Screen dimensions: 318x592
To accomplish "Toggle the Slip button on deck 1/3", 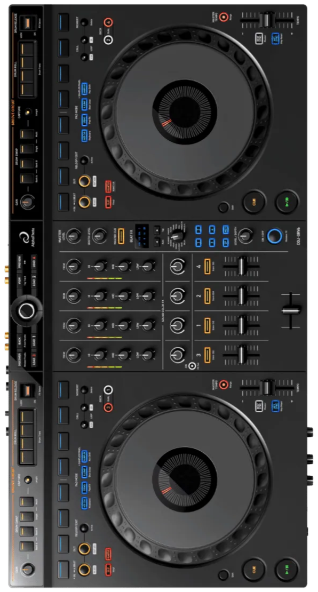I will coord(108,570).
